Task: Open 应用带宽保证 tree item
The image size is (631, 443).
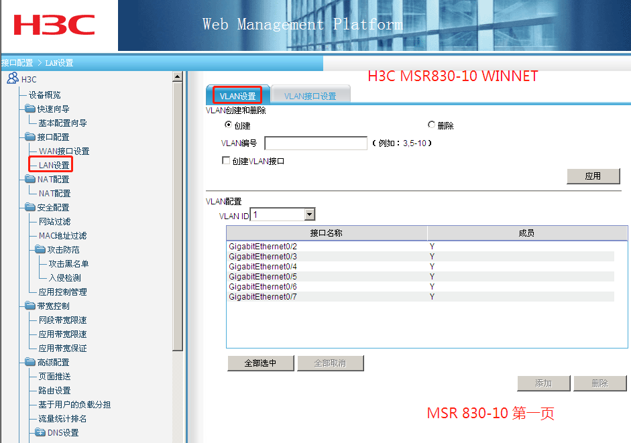Action: 63,349
